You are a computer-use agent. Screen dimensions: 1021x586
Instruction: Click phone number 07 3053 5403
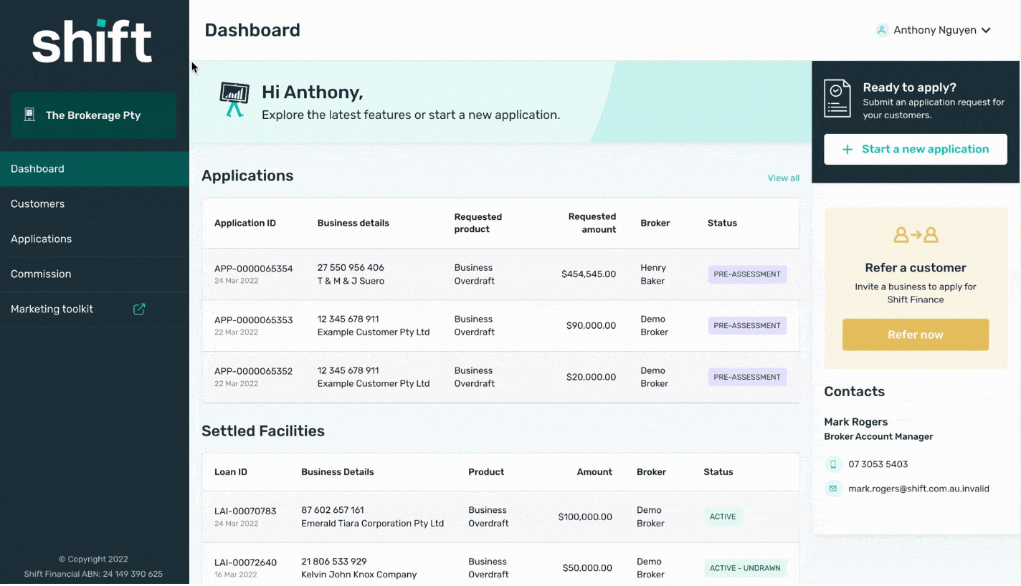pyautogui.click(x=878, y=464)
